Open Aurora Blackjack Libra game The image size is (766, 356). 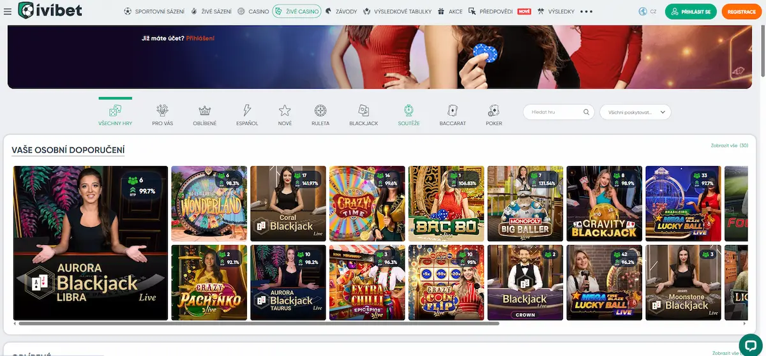(x=91, y=242)
